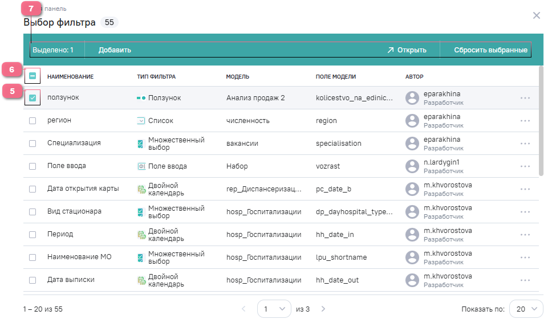The width and height of the screenshot is (544, 319).
Task: Sort by Наименование column header
Action: 70,76
